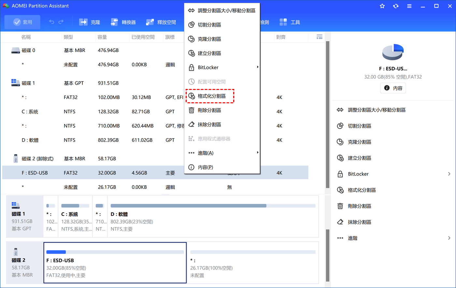Select the C : 系統 block in disk map
The width and height of the screenshot is (456, 288).
[75, 216]
